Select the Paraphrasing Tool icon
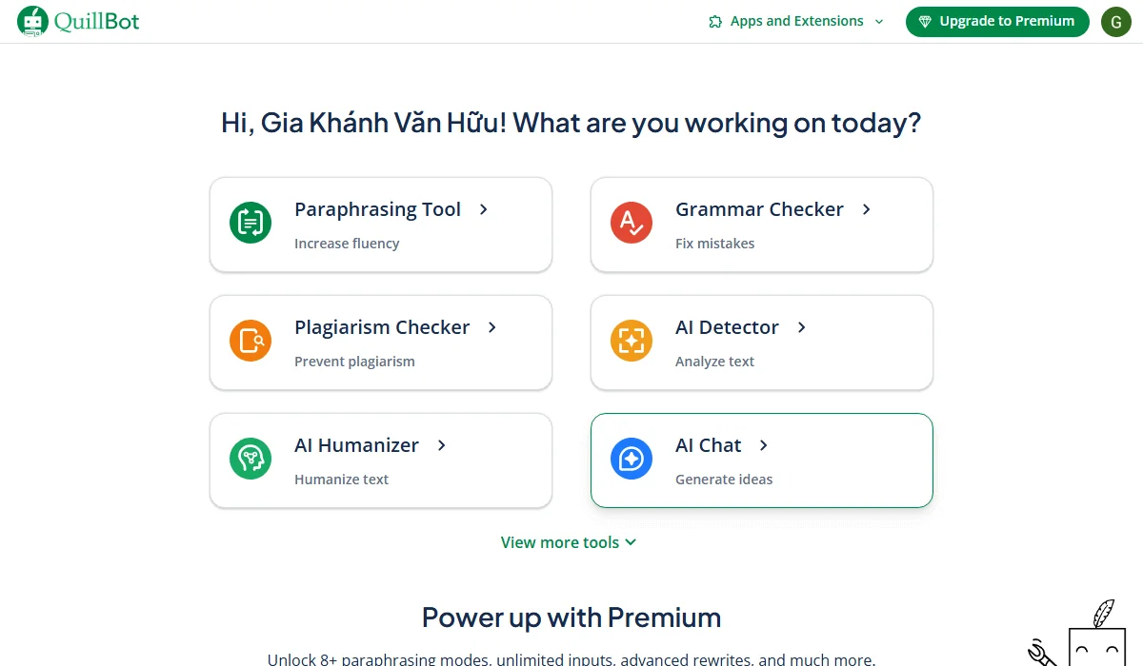 251,223
